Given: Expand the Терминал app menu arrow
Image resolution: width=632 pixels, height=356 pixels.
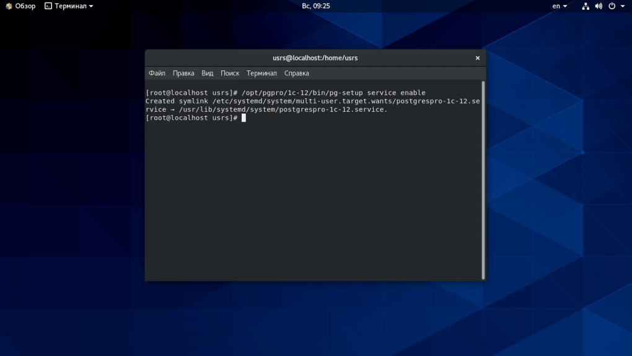Looking at the screenshot, I should (x=91, y=6).
